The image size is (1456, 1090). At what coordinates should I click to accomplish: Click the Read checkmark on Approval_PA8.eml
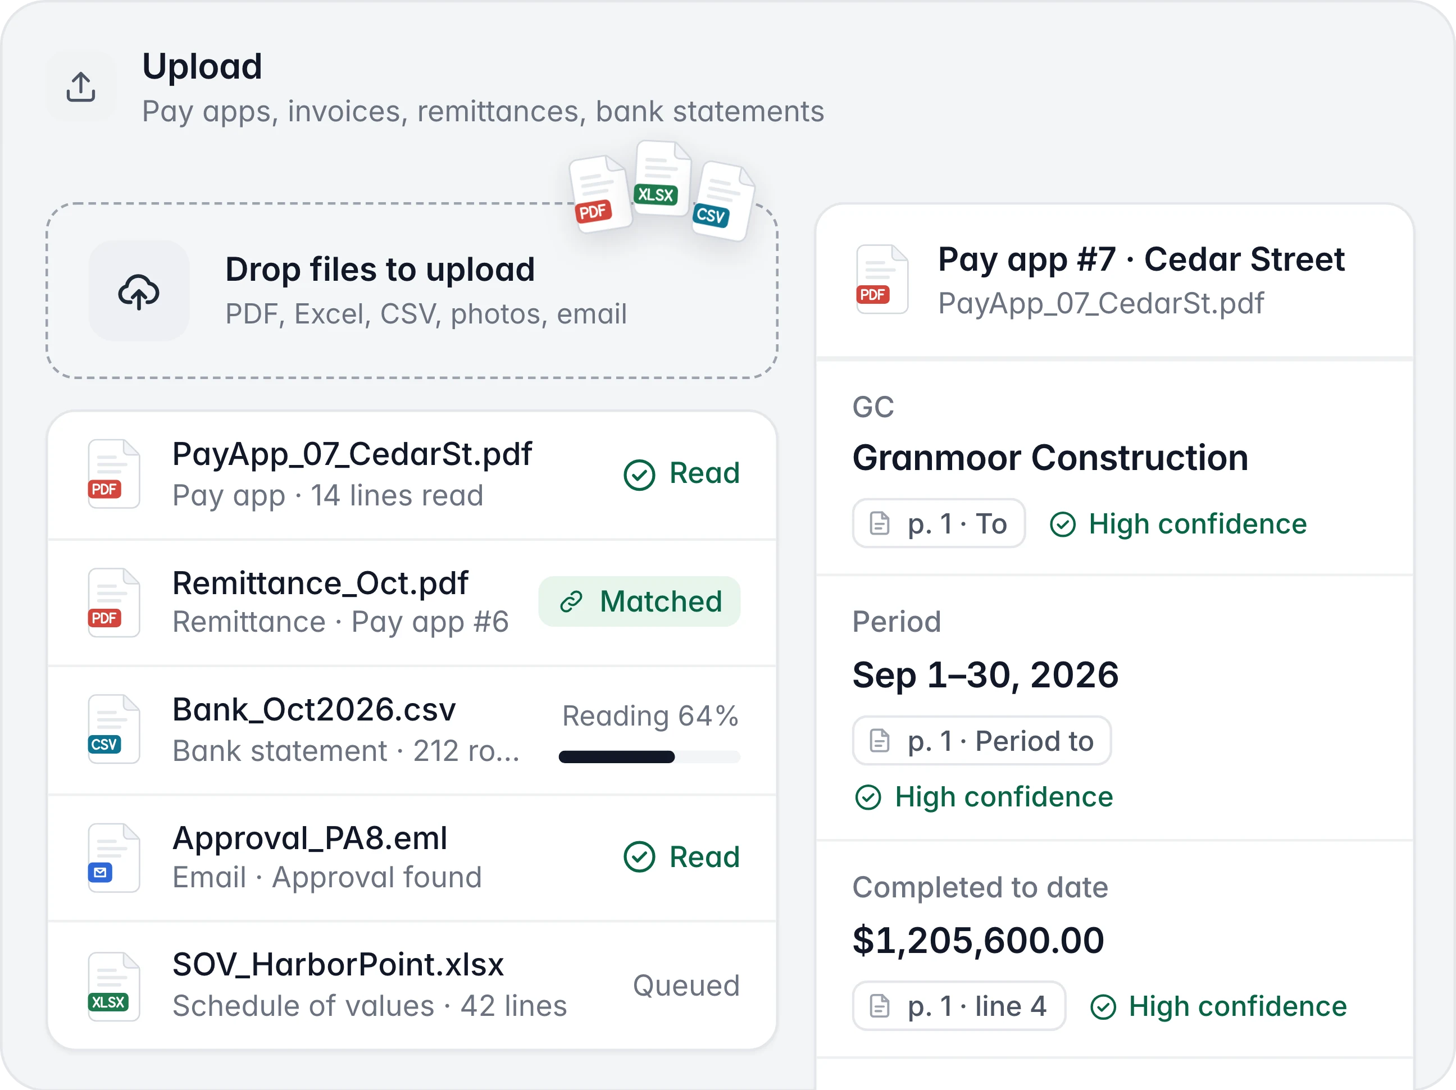pos(639,857)
